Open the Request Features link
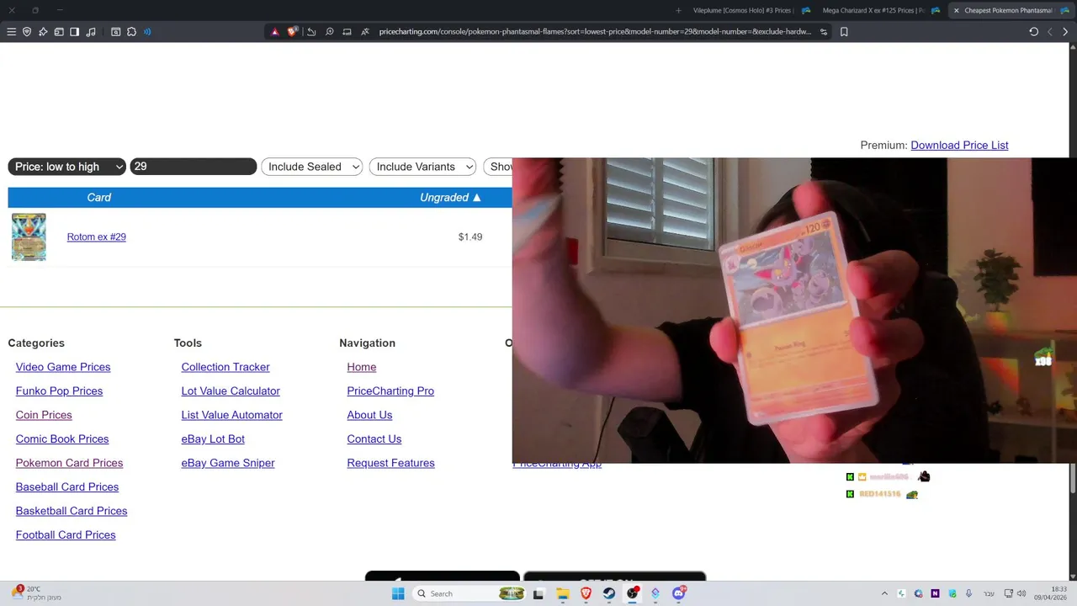 390,463
